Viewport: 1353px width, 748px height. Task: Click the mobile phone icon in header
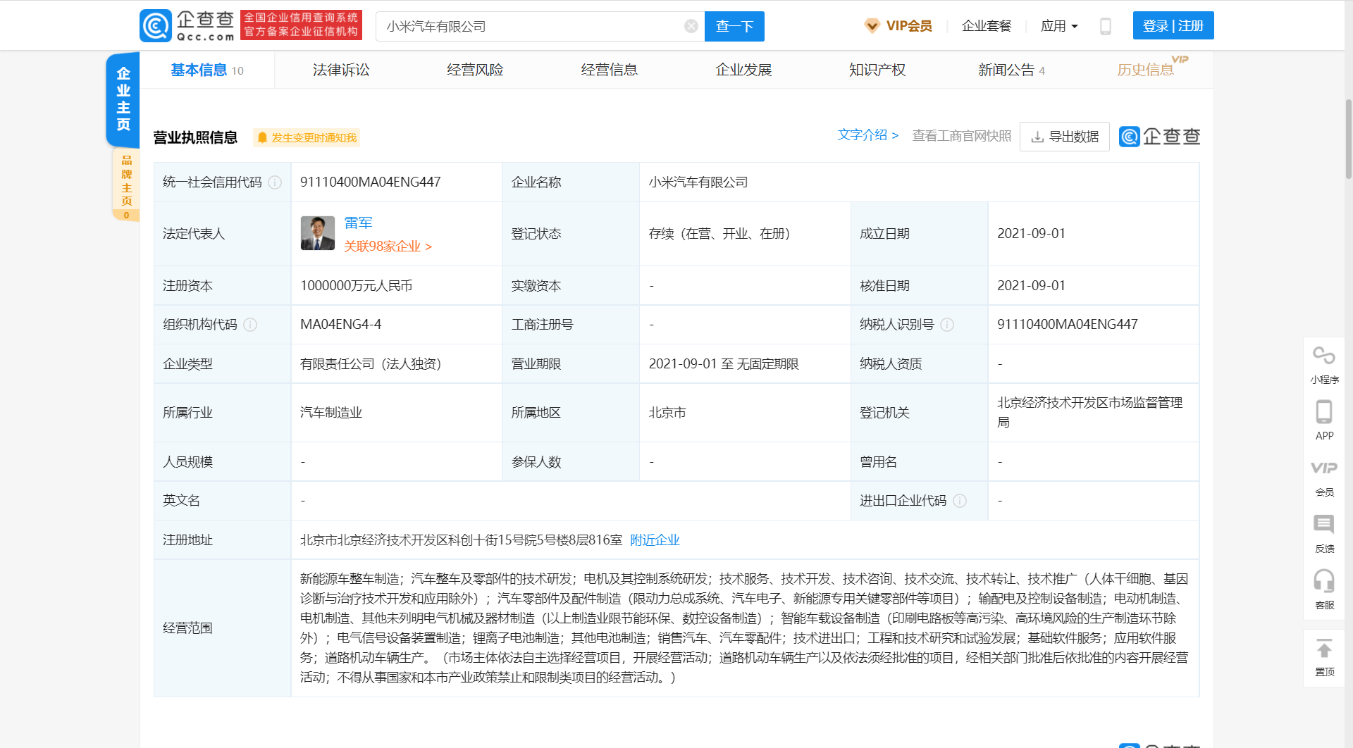coord(1105,26)
